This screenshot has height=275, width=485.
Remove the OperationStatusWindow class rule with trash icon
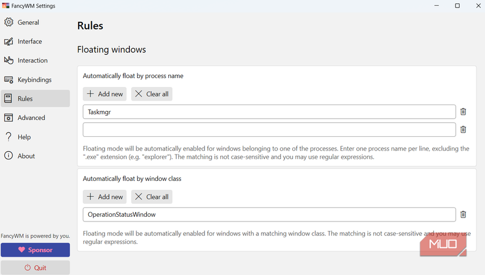click(x=463, y=214)
